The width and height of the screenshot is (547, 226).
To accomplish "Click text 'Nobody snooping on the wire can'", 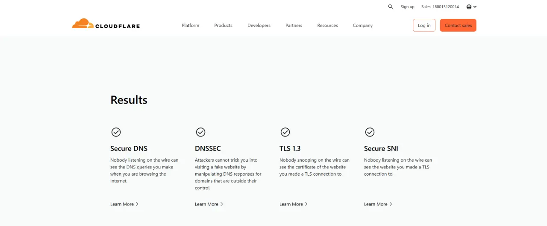I will 315,160.
